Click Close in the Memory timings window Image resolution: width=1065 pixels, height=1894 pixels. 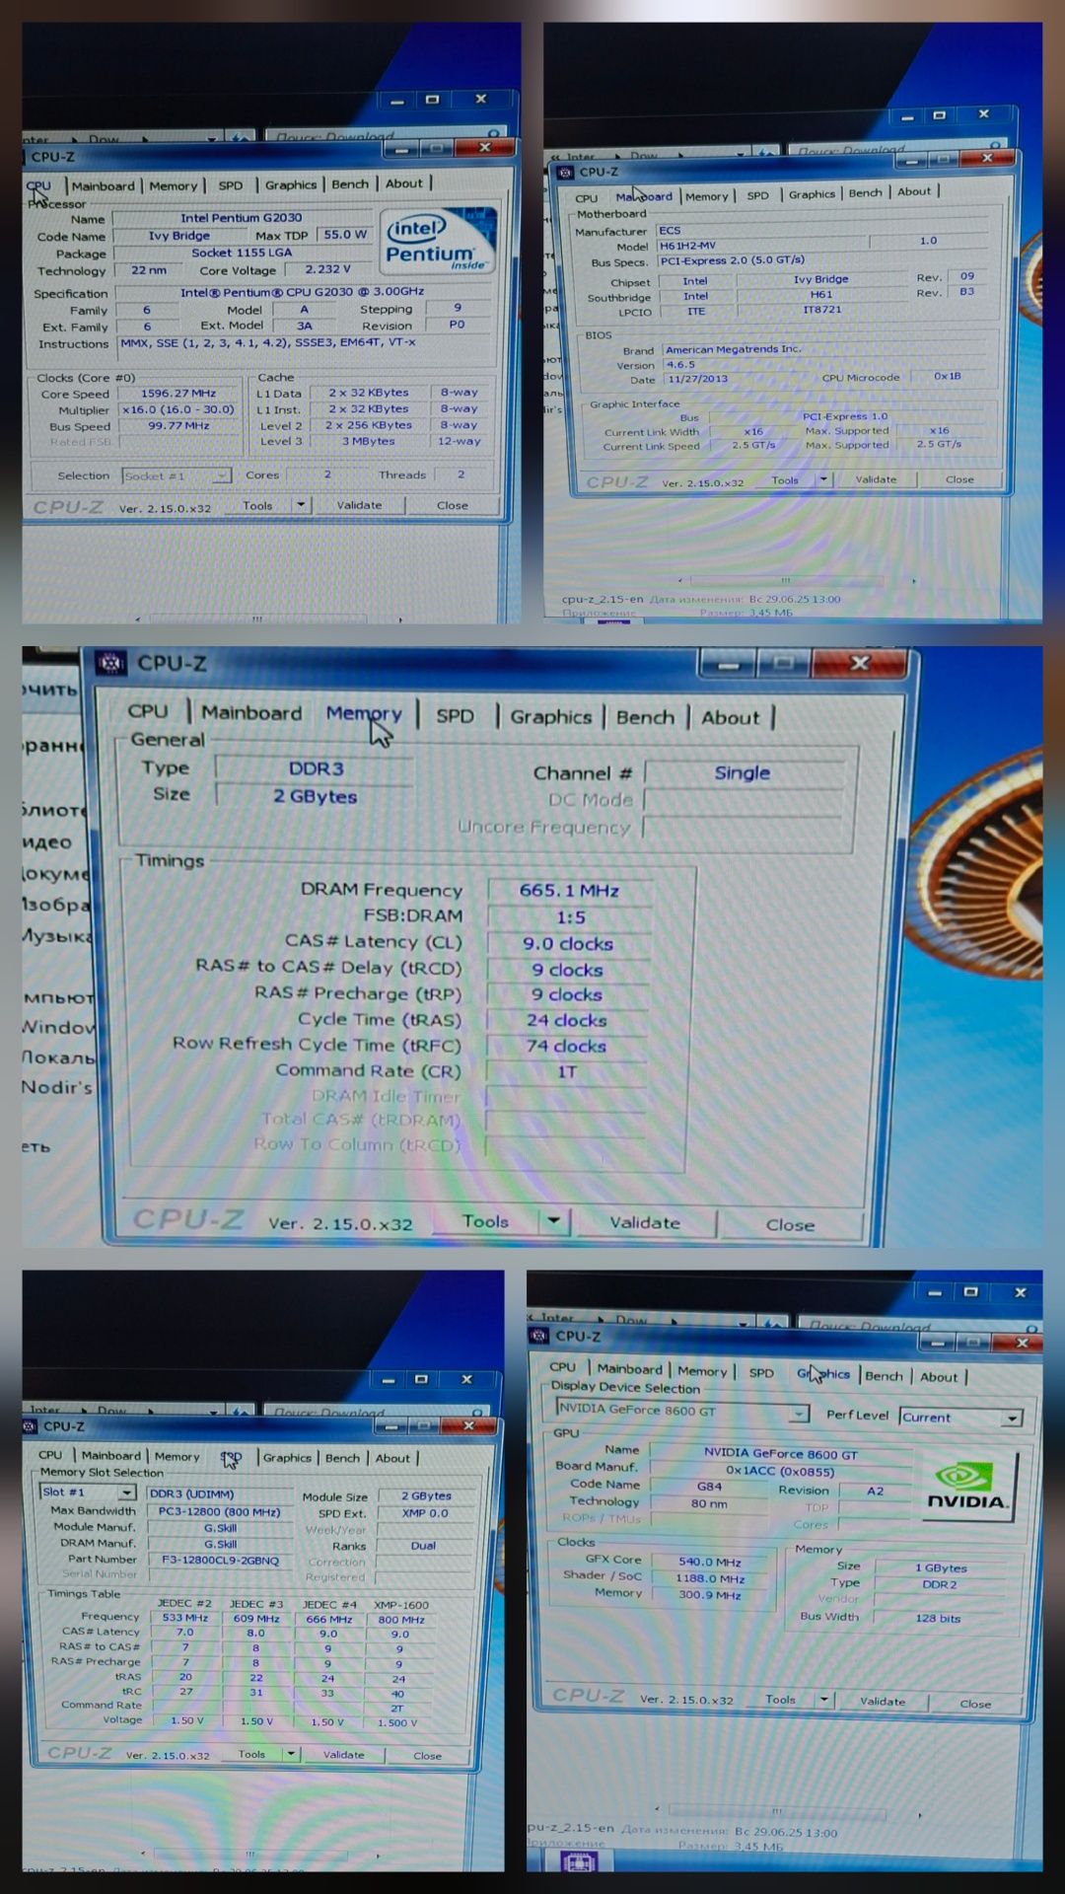[790, 1225]
